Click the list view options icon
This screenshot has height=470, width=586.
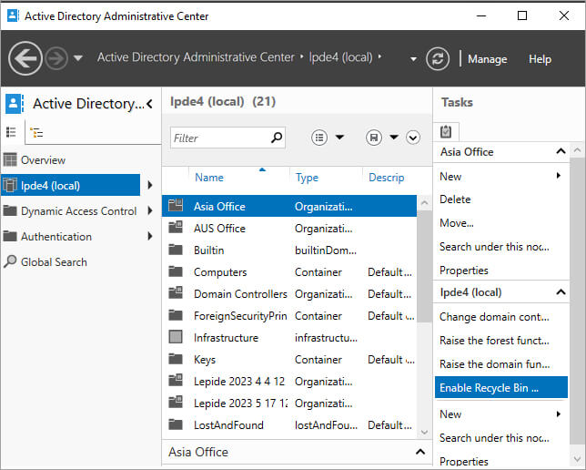[319, 138]
